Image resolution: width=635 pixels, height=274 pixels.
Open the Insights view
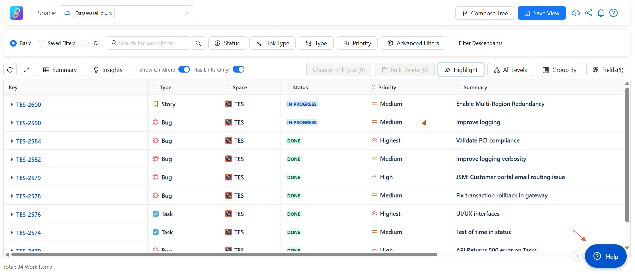tap(108, 70)
